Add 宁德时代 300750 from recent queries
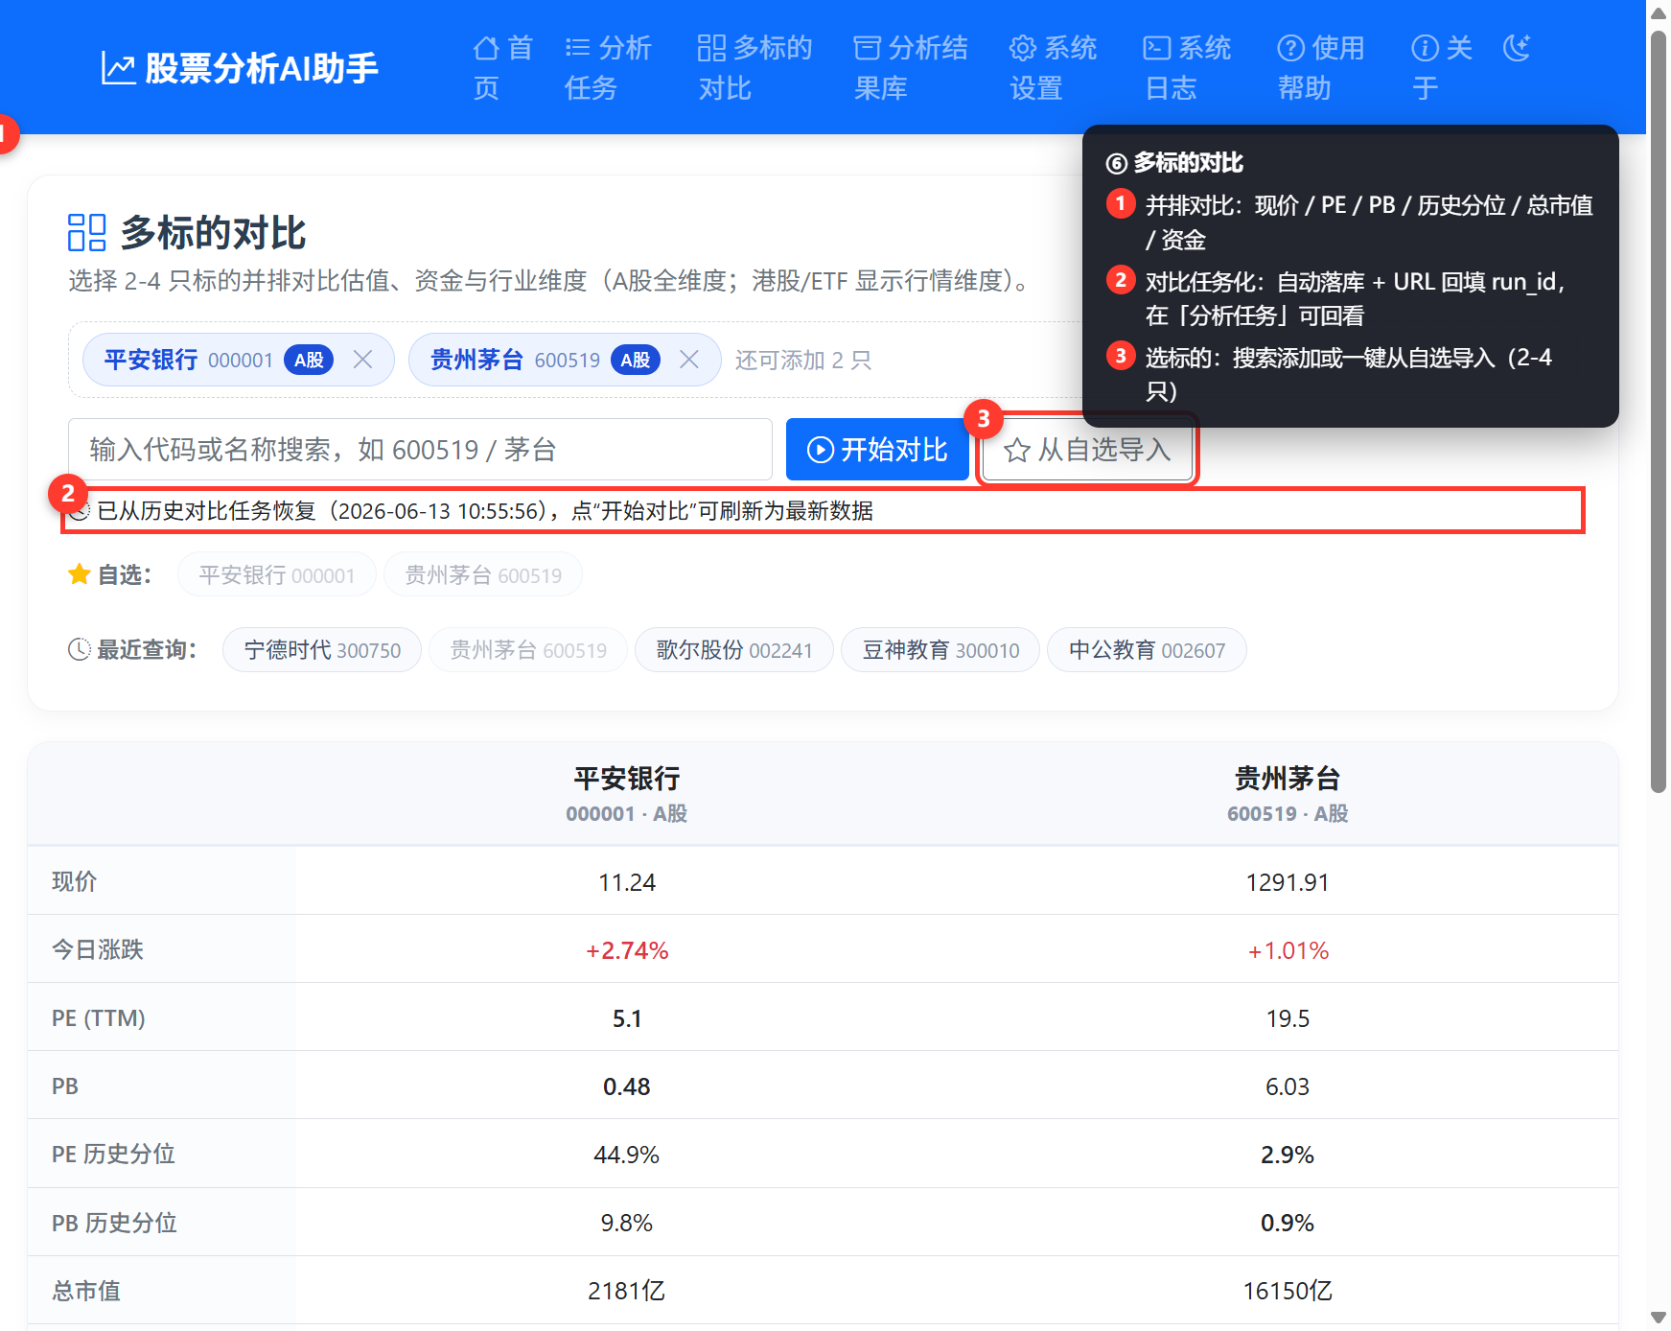The width and height of the screenshot is (1671, 1331). click(322, 649)
